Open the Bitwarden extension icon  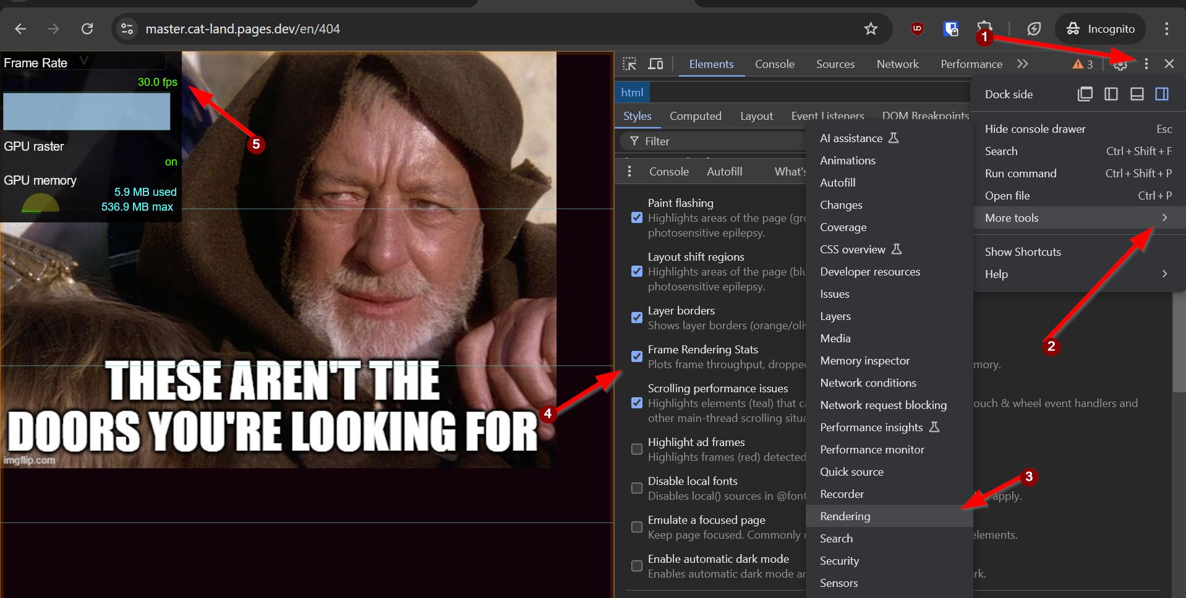[950, 28]
